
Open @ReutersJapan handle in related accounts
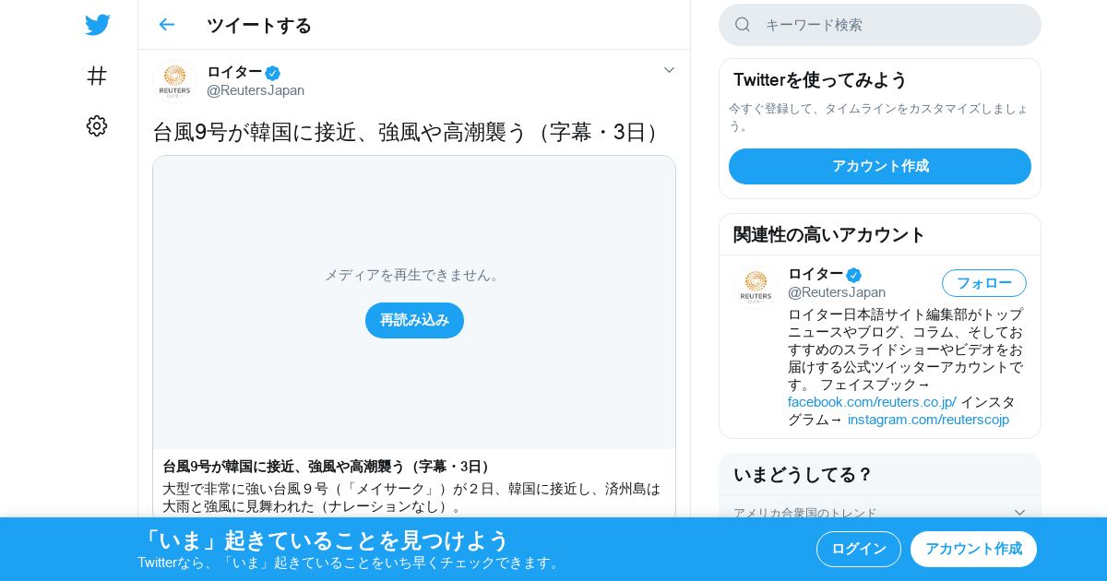837,292
